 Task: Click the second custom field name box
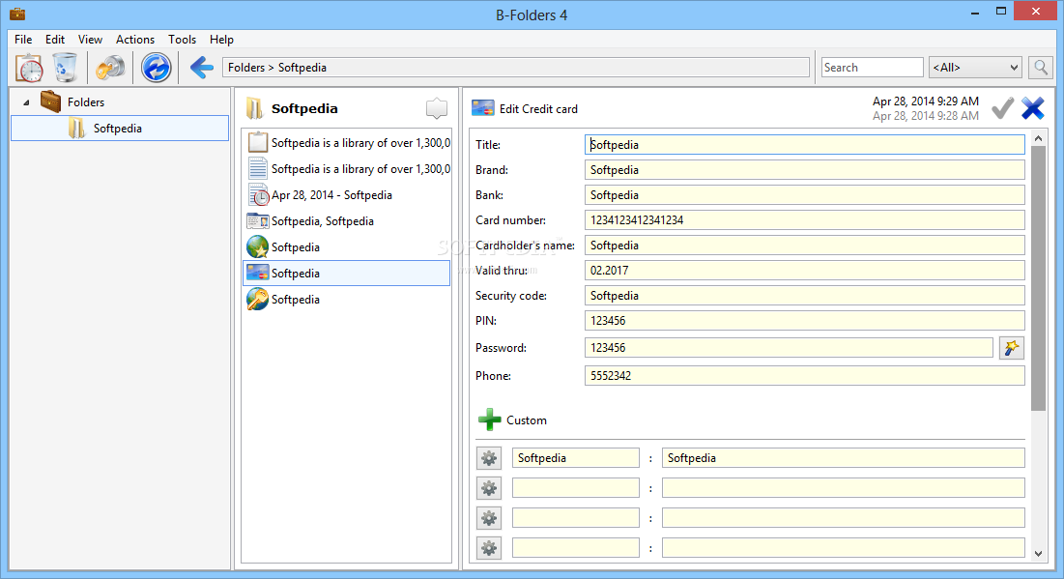[575, 488]
